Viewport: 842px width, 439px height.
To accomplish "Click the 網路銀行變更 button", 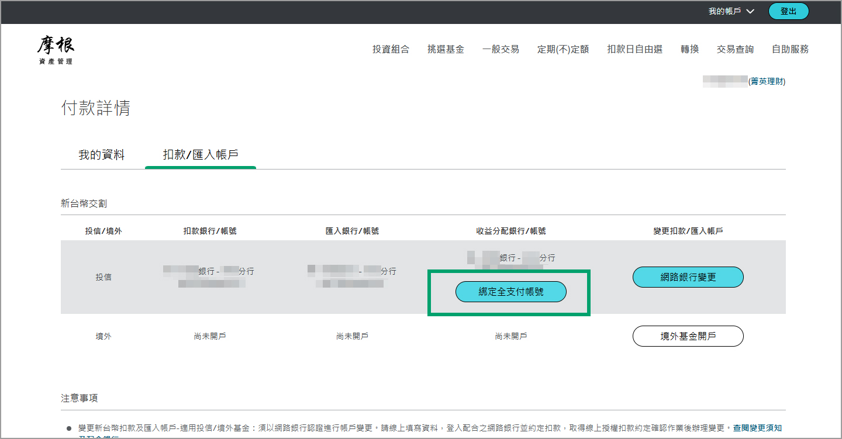I will coord(688,277).
